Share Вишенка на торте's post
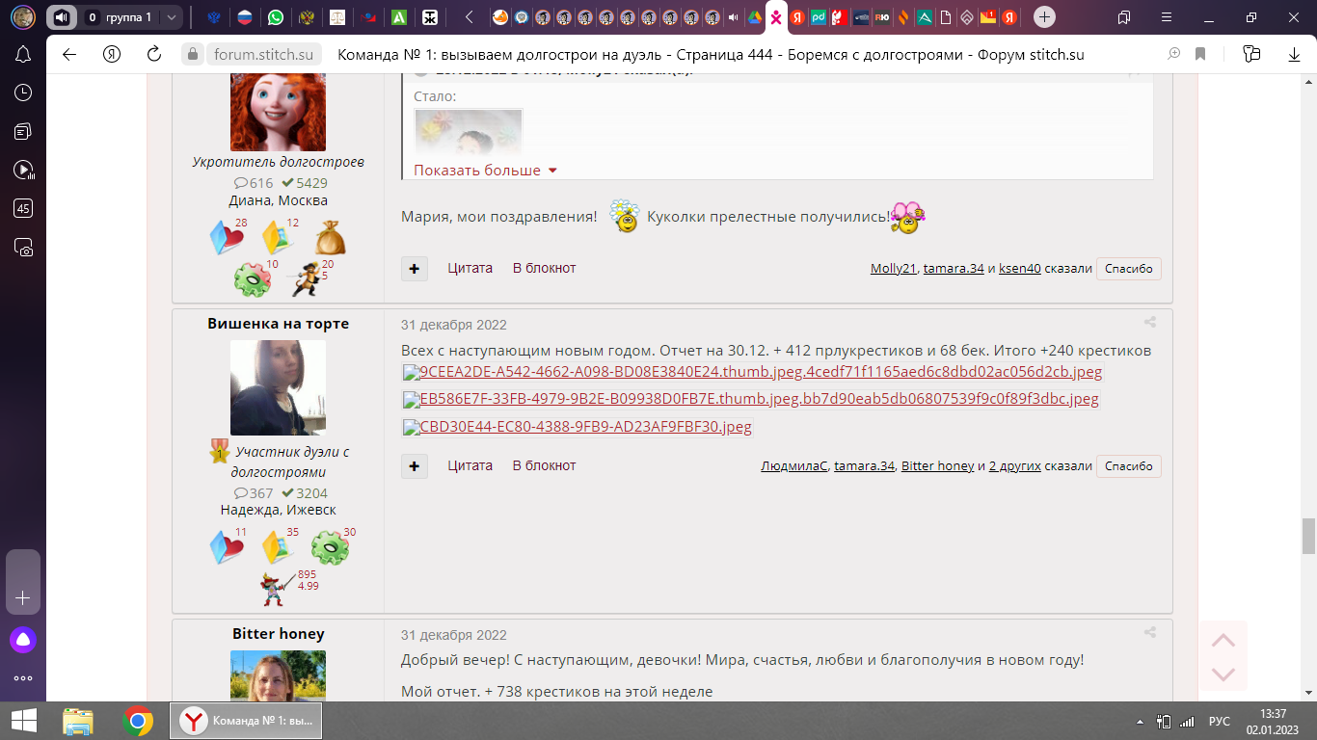Screen dimensions: 1317x740 (1149, 323)
